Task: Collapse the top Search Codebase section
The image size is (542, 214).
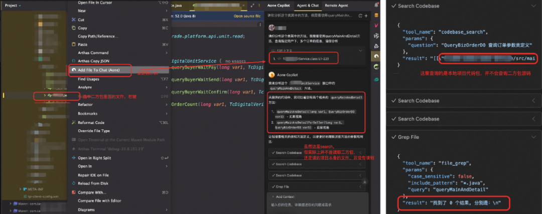Action: coord(532,6)
